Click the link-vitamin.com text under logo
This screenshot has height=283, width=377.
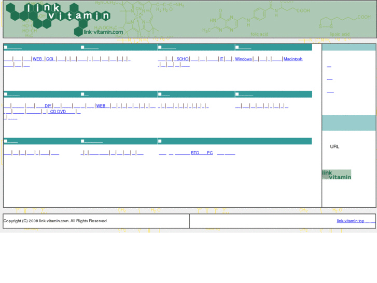coord(103,32)
